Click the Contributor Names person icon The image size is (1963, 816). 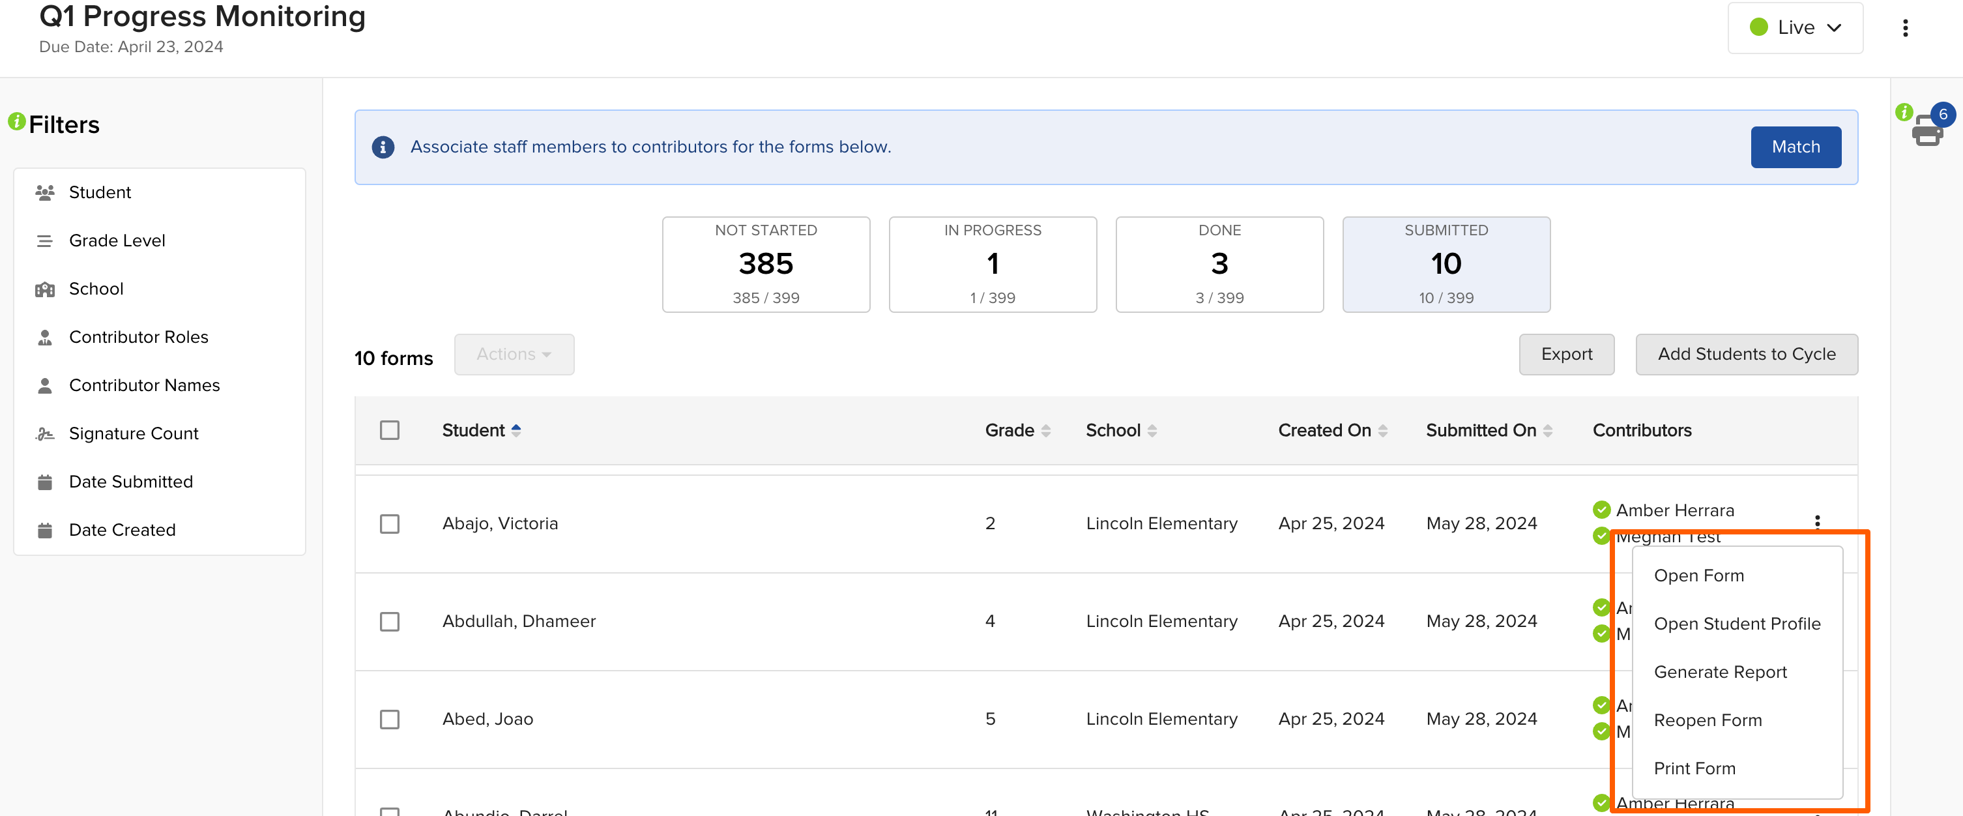point(45,386)
